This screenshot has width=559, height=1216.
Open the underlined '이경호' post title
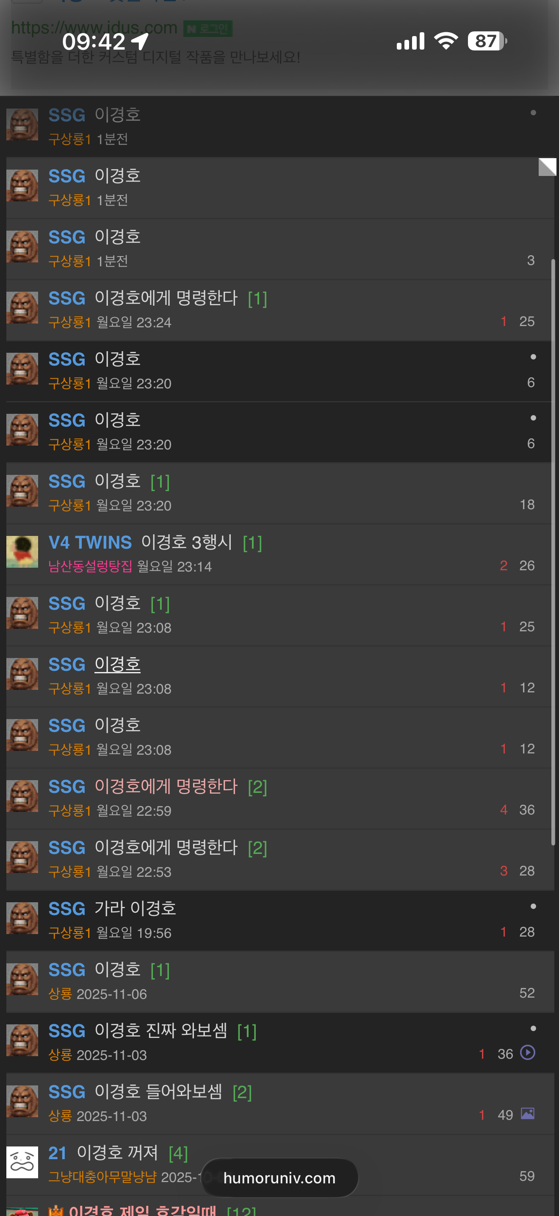click(x=117, y=664)
